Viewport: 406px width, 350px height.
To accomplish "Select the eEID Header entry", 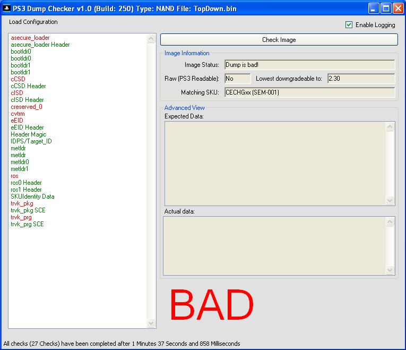I will [27, 127].
